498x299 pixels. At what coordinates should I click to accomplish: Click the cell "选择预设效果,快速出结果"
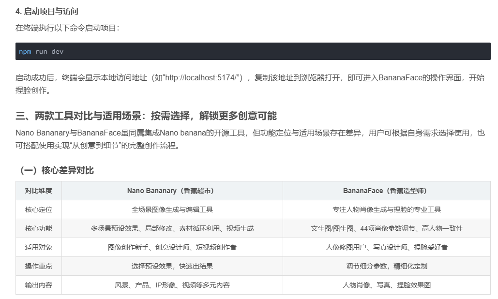coord(172,266)
